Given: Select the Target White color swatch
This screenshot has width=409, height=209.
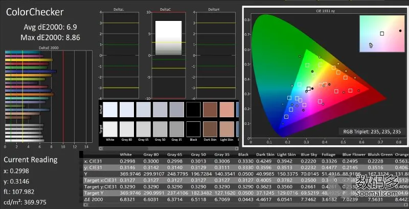Looking at the screenshot, I should (x=110, y=129).
